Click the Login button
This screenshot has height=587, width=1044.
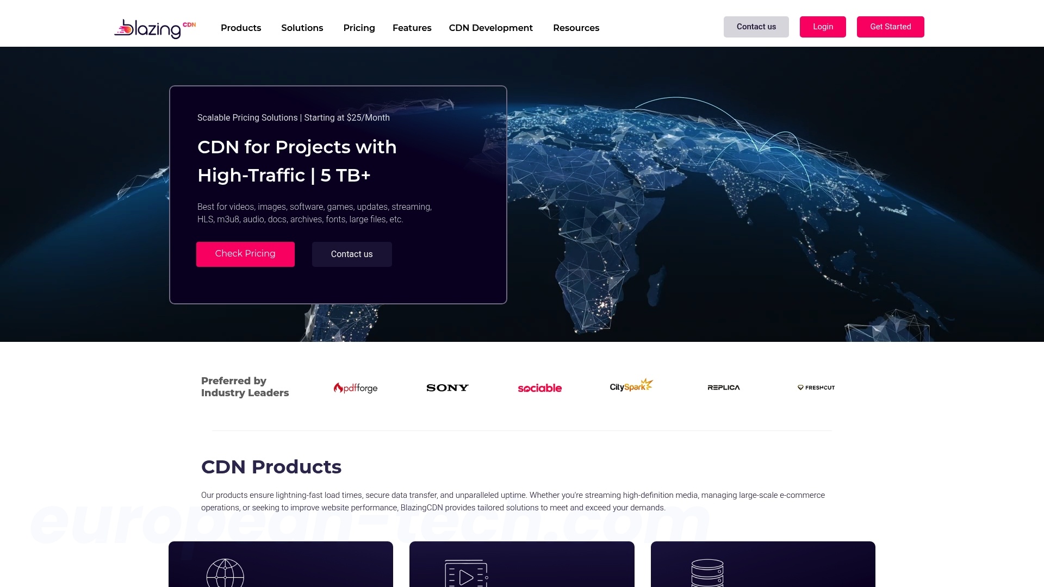coord(823,27)
